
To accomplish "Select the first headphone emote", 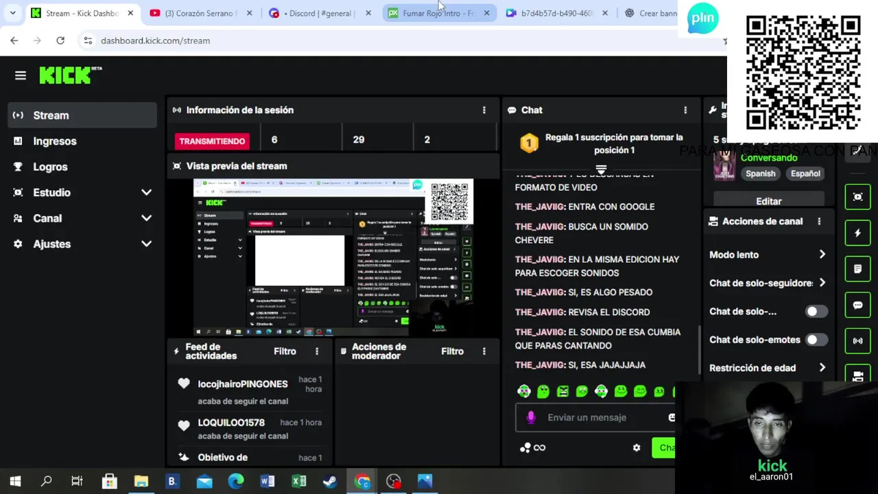I will pyautogui.click(x=524, y=391).
